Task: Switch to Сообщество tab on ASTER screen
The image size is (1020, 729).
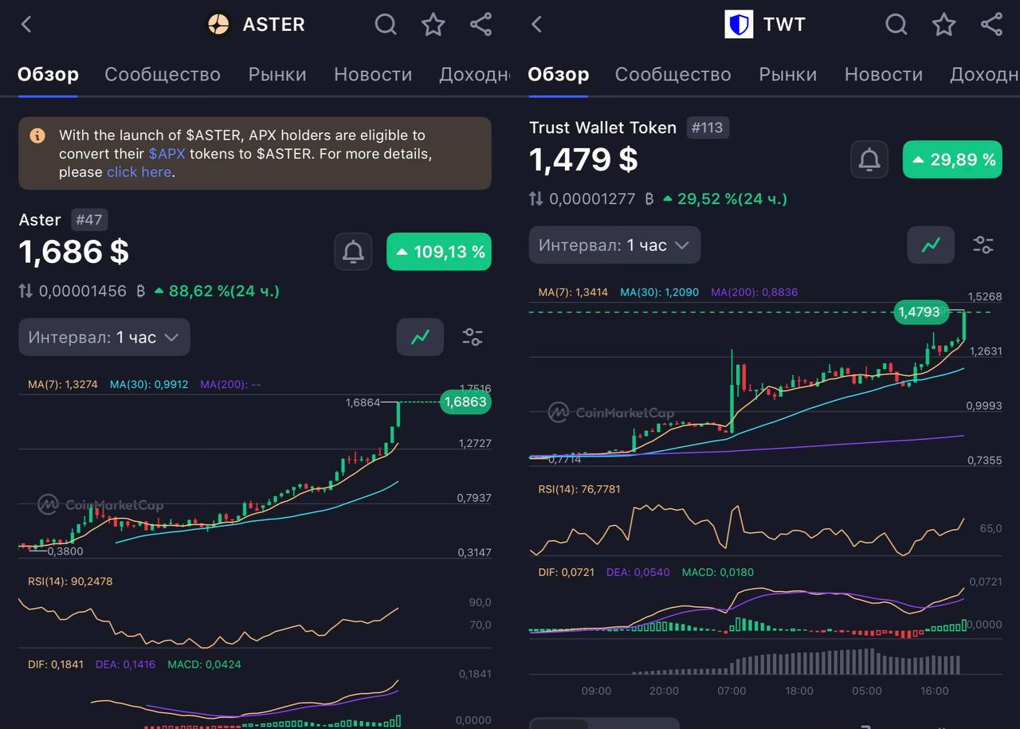Action: coord(163,75)
